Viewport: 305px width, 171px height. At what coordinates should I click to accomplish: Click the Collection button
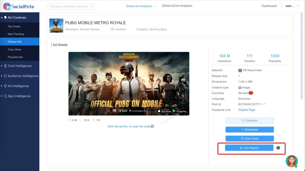[x=250, y=121]
